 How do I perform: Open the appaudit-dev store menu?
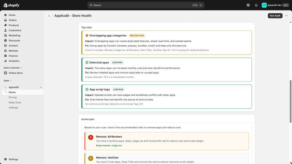click(275, 5)
